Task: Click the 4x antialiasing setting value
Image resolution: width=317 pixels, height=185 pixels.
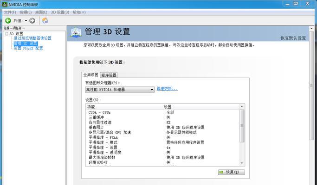Action: (x=168, y=148)
